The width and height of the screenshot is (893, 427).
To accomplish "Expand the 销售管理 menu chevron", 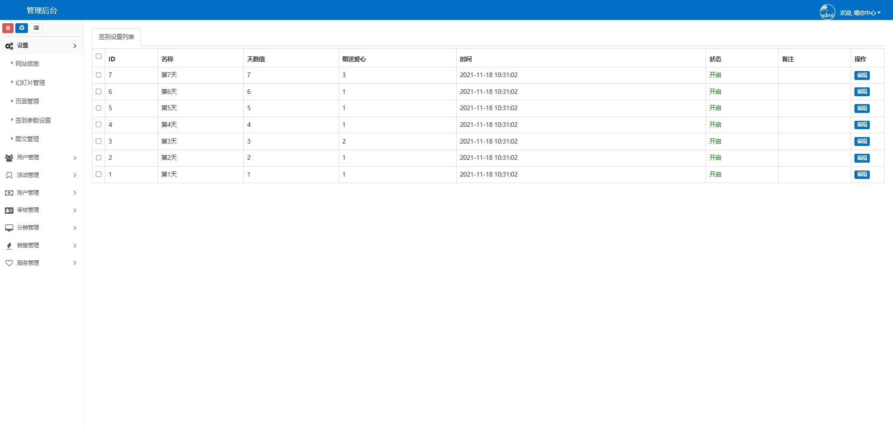I will click(x=75, y=246).
